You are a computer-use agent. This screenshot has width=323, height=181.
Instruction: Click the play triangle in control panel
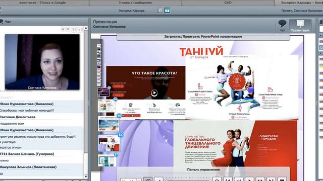[249, 179]
